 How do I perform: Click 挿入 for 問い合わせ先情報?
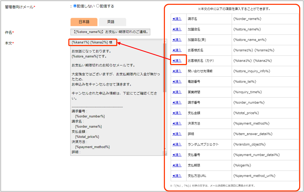tap(177, 71)
